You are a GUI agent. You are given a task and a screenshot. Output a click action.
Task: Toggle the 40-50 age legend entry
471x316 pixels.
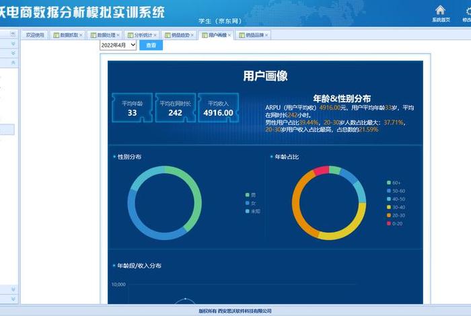[x=396, y=199]
